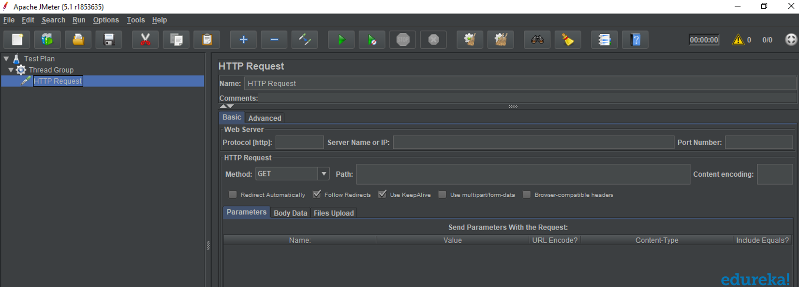Collapse the Thread Group tree node

click(11, 70)
